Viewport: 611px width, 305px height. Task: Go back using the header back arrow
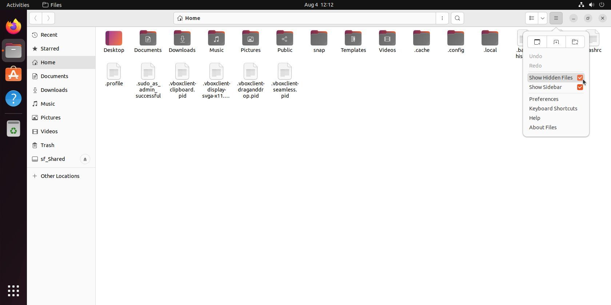coord(36,18)
